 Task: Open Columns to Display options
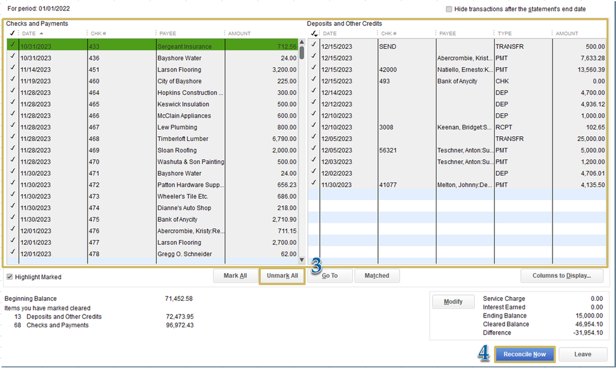pyautogui.click(x=562, y=276)
